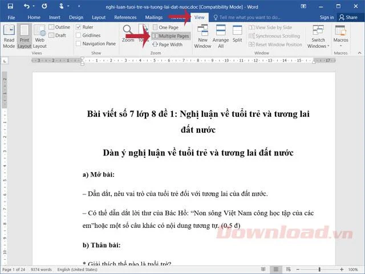
Task: Select the Print Layout view
Action: [x=25, y=36]
